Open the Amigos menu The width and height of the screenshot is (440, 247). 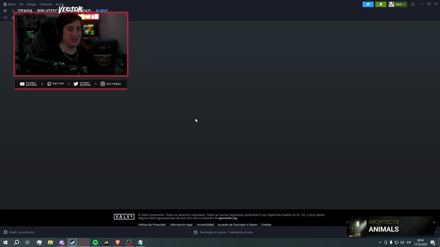[32, 4]
